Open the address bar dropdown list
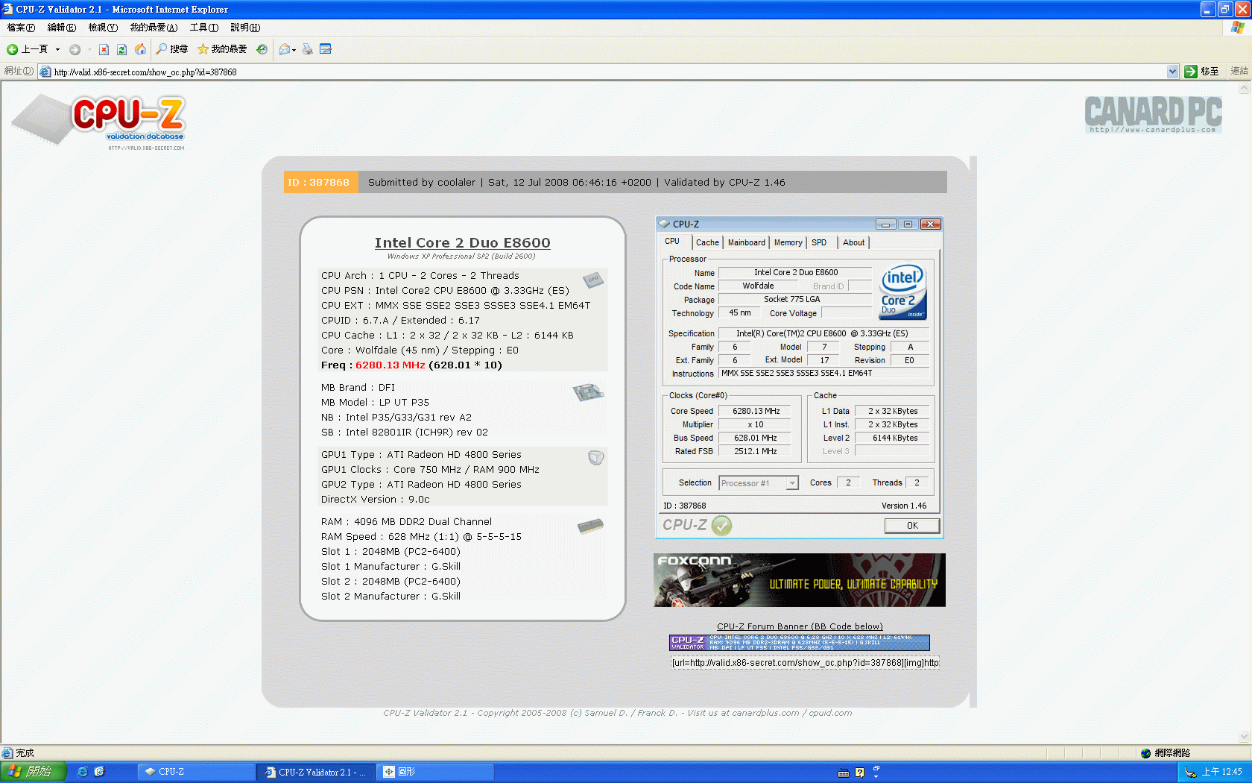Screen dimensions: 1252x783 (x=1172, y=72)
